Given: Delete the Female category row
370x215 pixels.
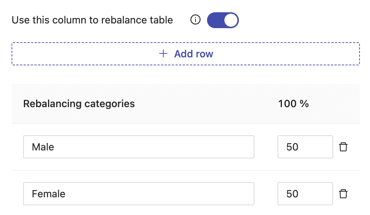Looking at the screenshot, I should pyautogui.click(x=343, y=194).
